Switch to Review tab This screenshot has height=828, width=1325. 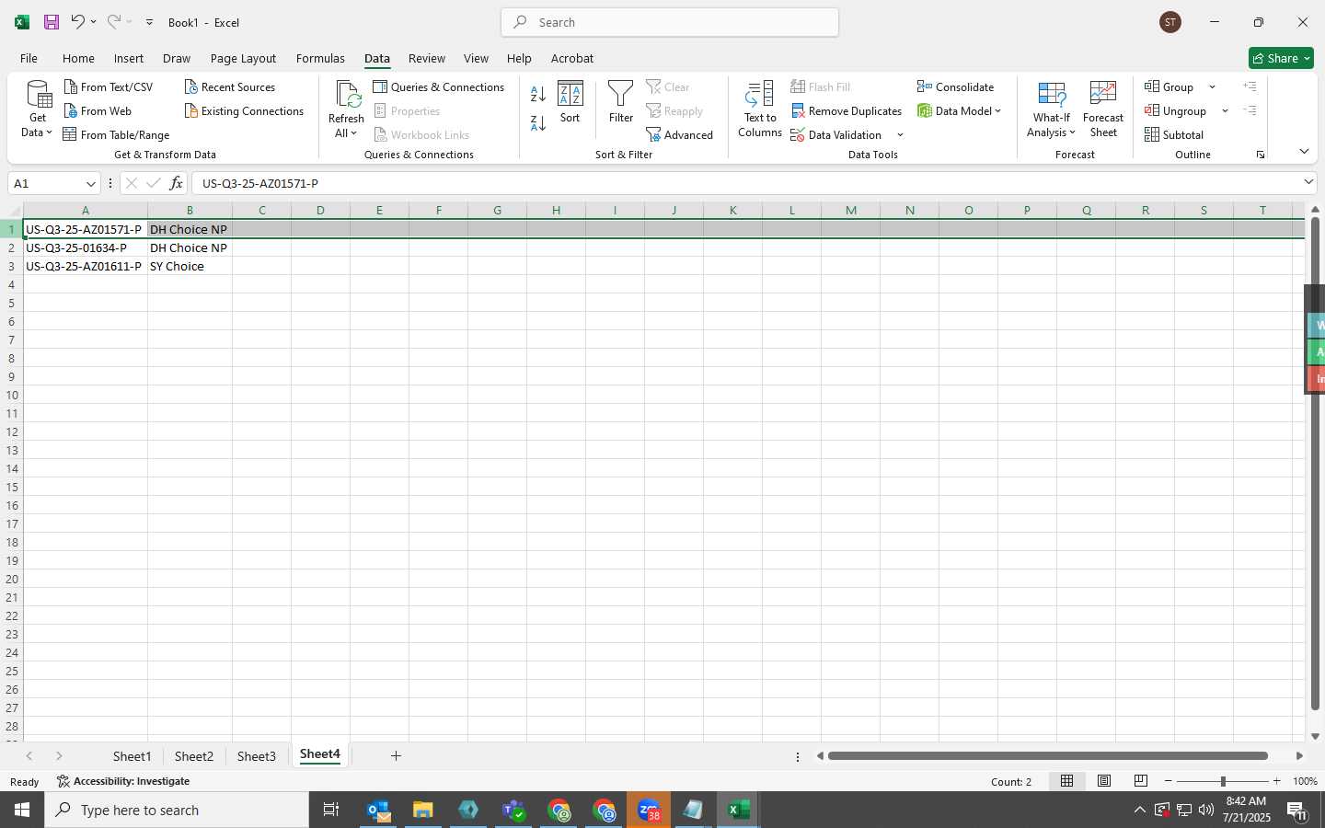tap(427, 58)
